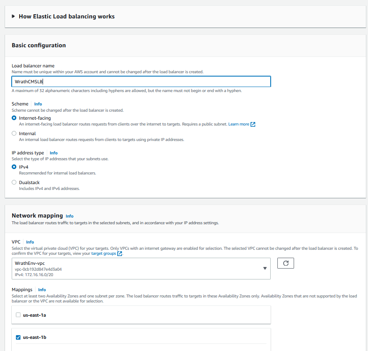This screenshot has height=351, width=368.
Task: Choose the Dualstack address type
Action: 14,182
